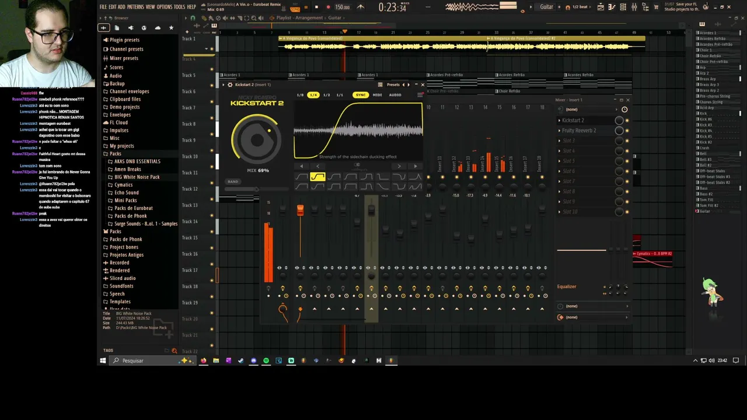This screenshot has height=420, width=747.
Task: Click the red record button
Action: point(327,7)
